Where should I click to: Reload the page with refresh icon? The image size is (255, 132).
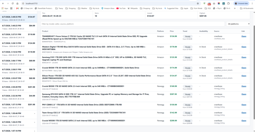13,4
